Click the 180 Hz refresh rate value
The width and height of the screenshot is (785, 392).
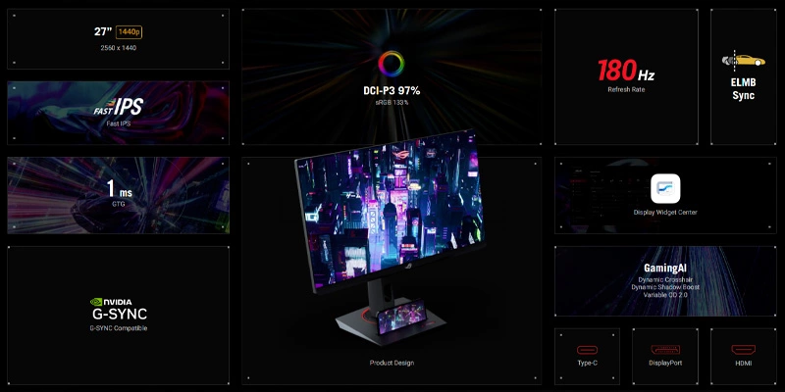click(626, 71)
